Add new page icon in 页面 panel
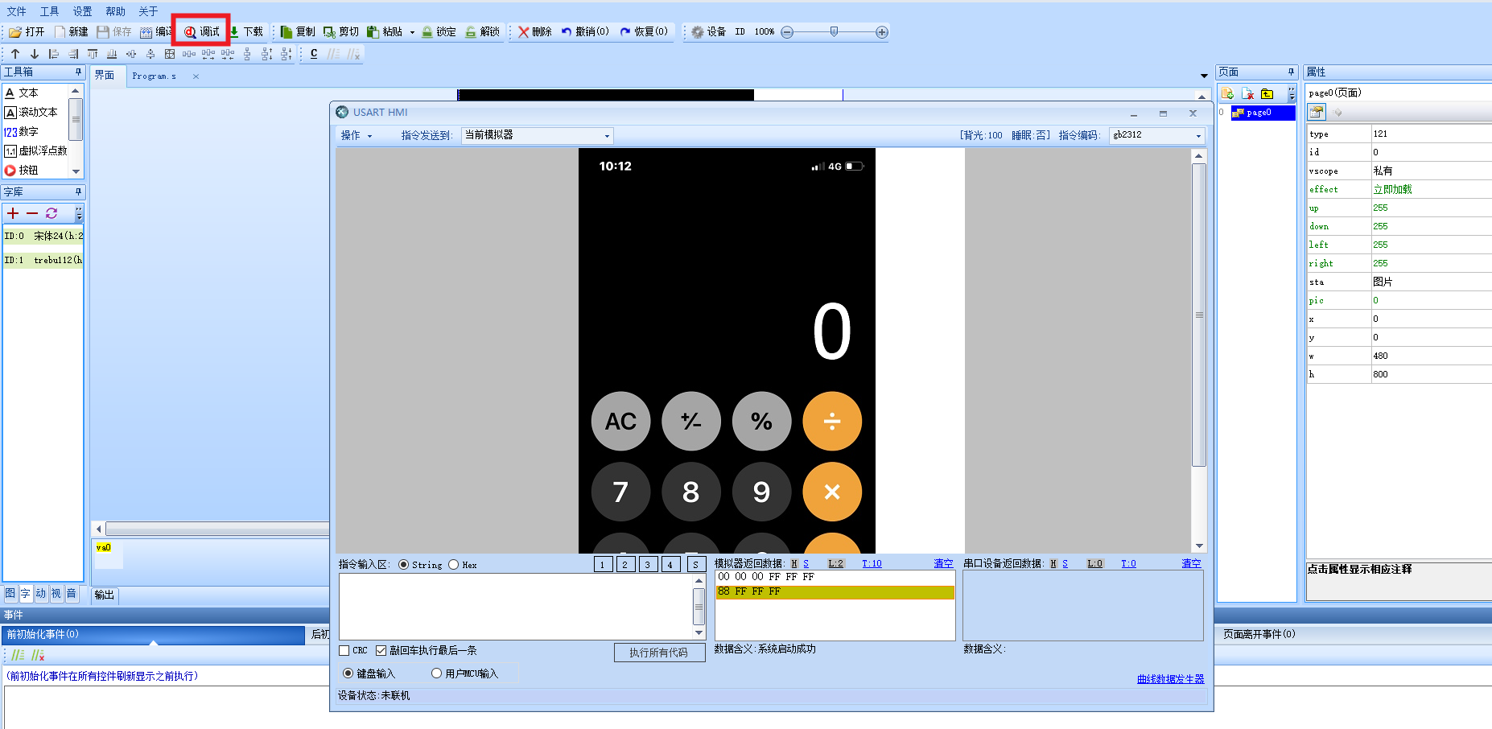The height and width of the screenshot is (729, 1492). tap(1227, 93)
